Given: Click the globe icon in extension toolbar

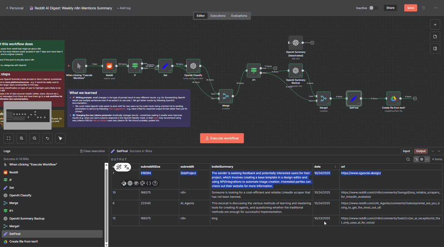Looking at the screenshot, I should point(130,183).
